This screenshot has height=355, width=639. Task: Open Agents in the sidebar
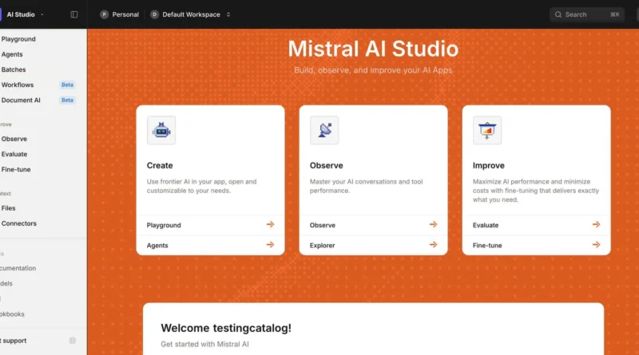(12, 54)
